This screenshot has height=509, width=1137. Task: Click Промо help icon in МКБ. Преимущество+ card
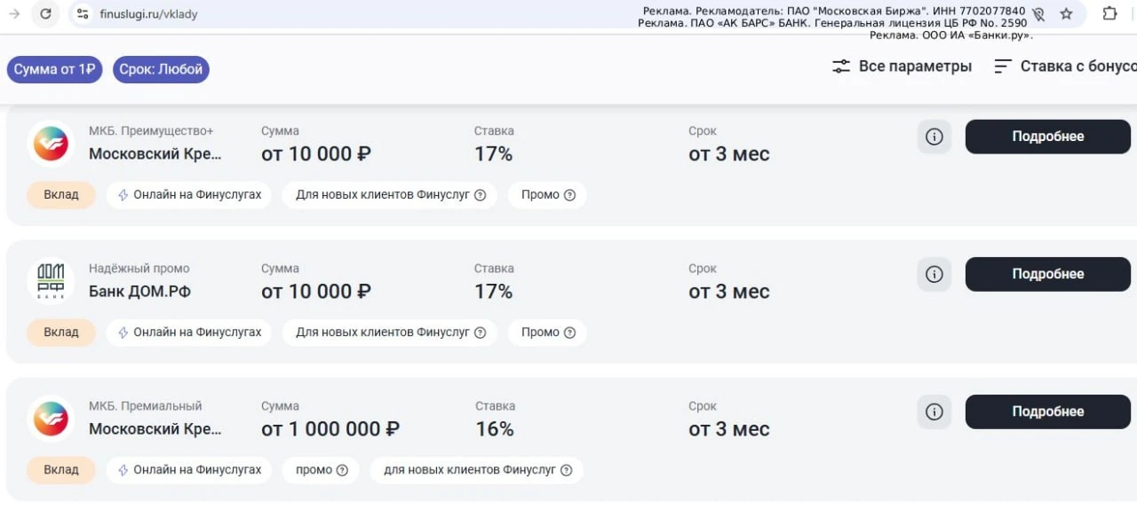tap(570, 195)
